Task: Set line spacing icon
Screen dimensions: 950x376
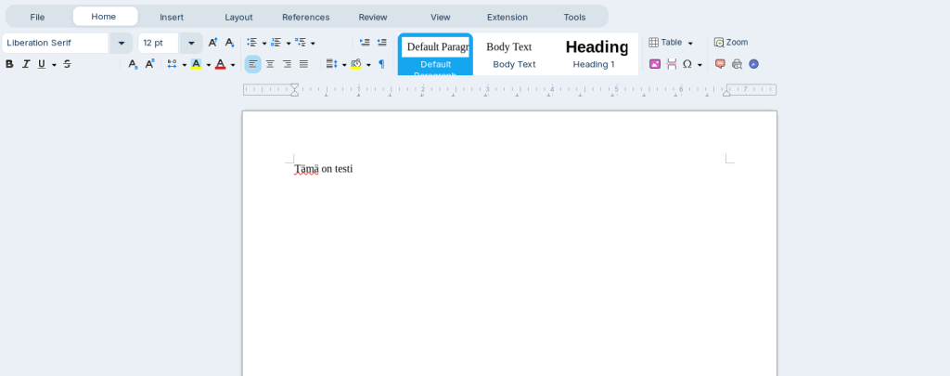Action: pos(331,64)
